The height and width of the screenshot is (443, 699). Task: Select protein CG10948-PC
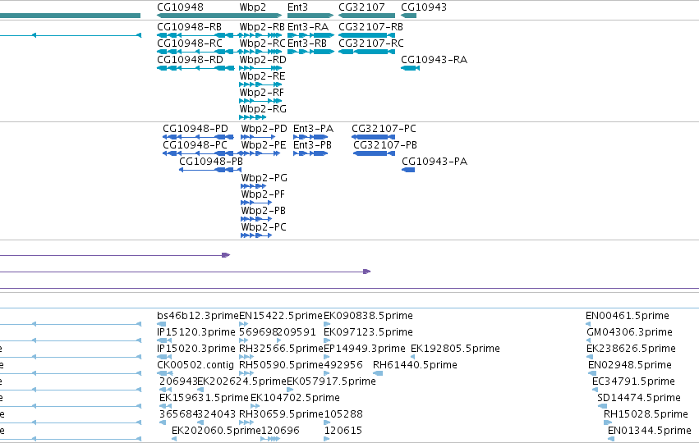(x=195, y=145)
